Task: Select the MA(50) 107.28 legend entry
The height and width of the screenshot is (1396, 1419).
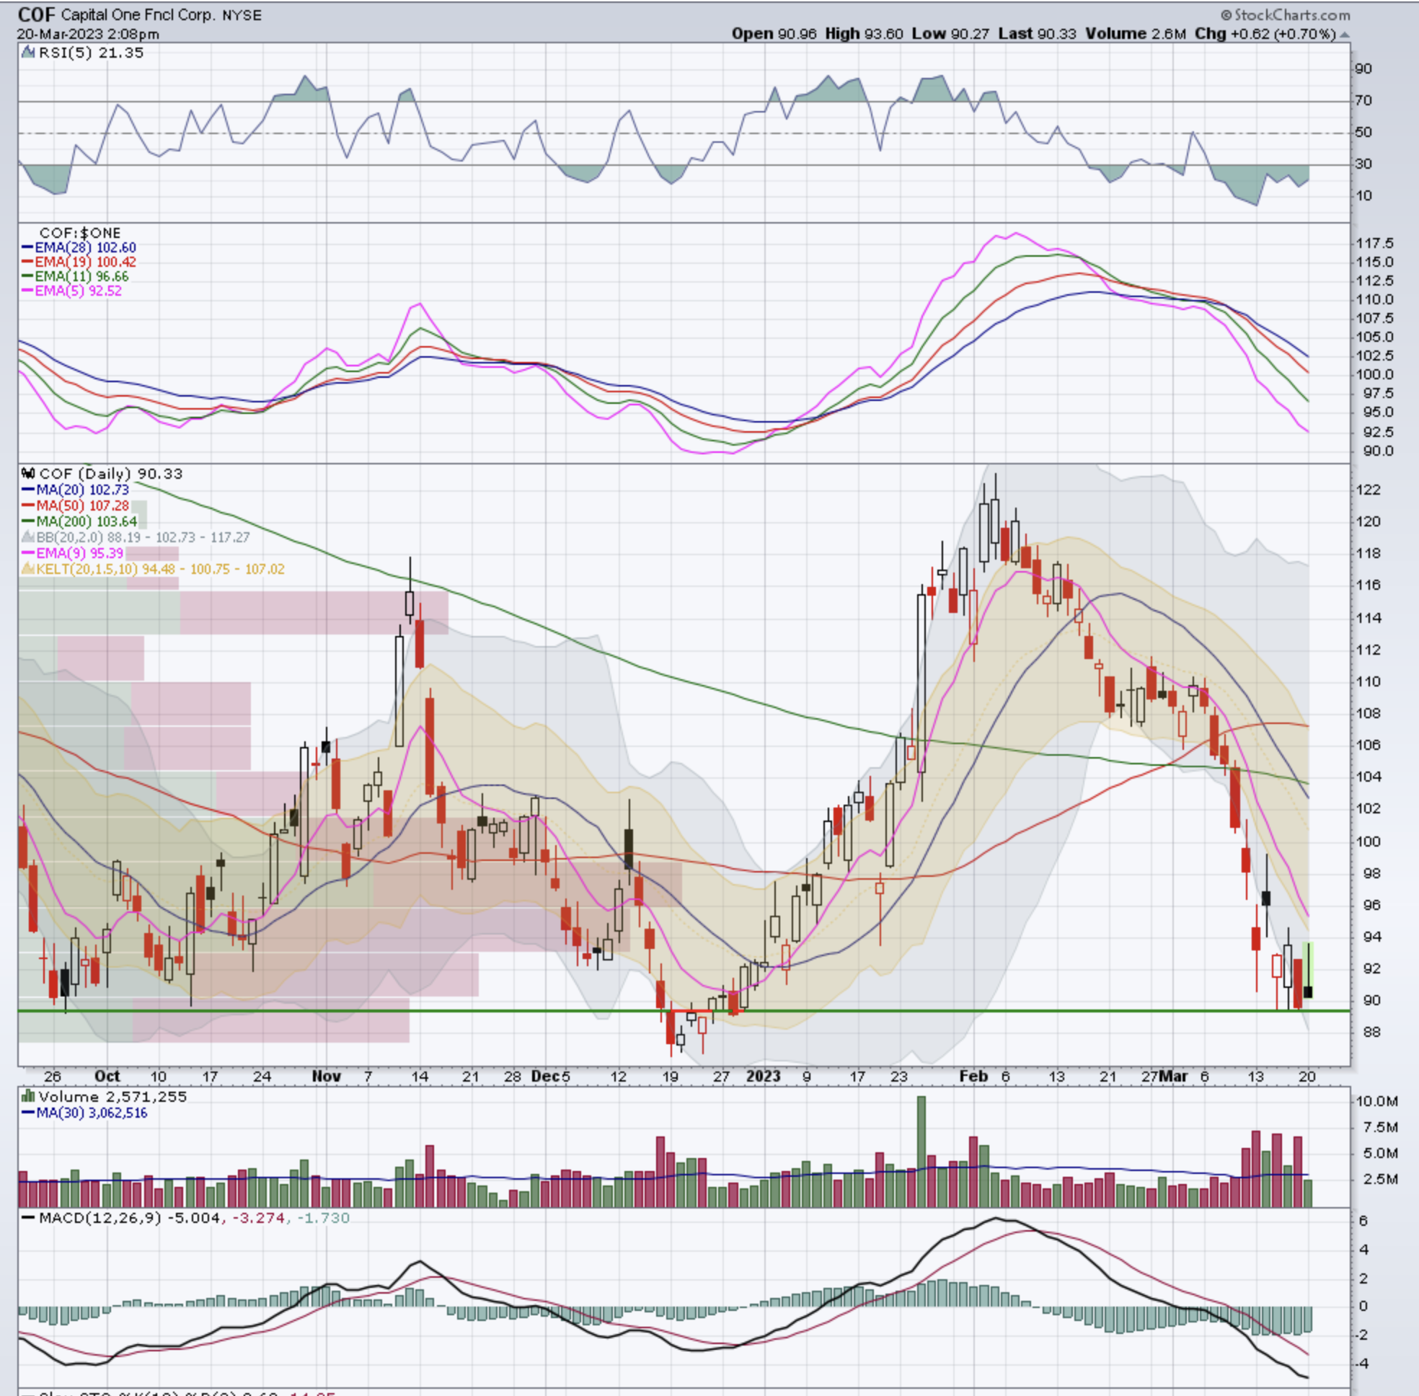Action: point(76,506)
